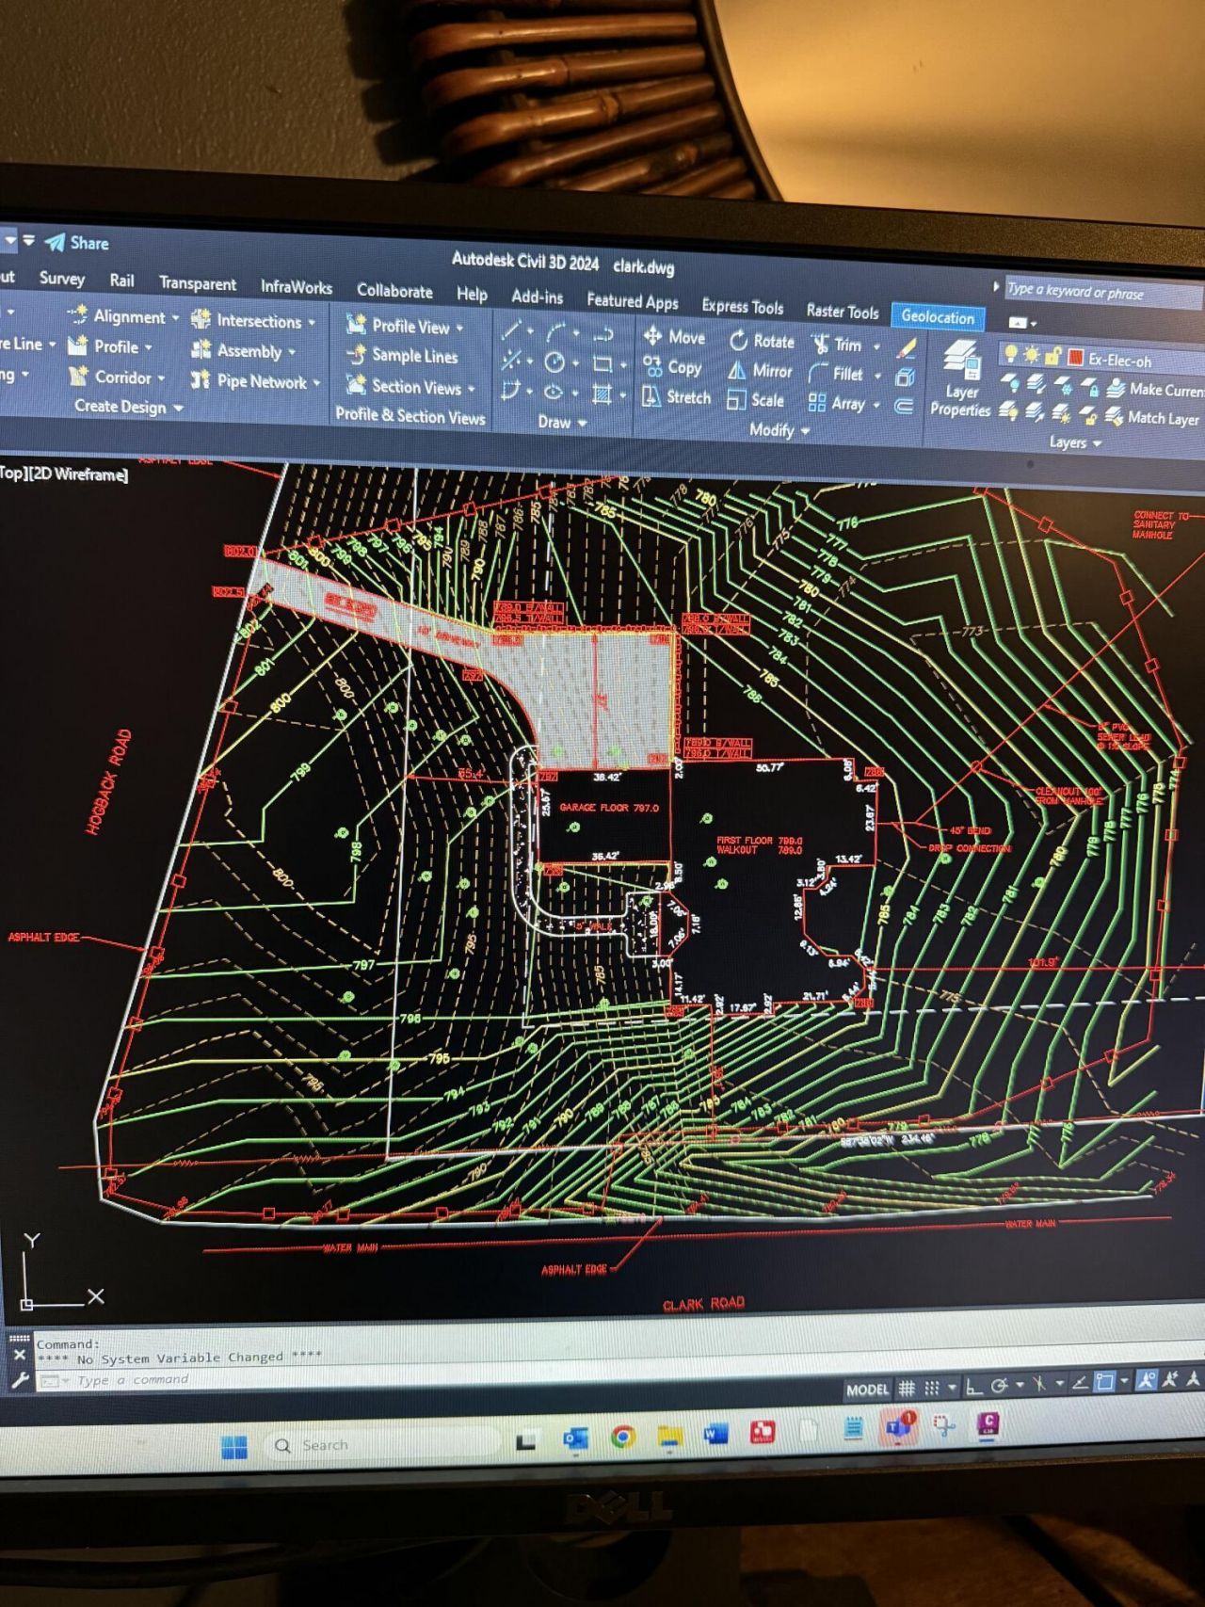
Task: Click the Match Layer button
Action: (x=1152, y=418)
